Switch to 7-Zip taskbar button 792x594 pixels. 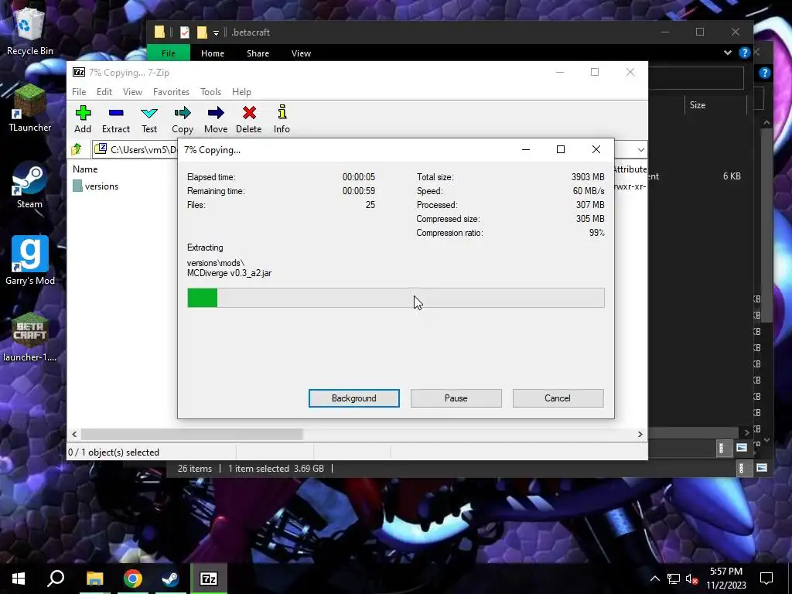click(209, 579)
